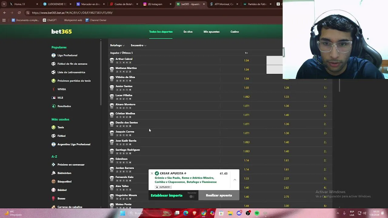Open the Documento bookmark
The image size is (388, 218).
pos(25,20)
